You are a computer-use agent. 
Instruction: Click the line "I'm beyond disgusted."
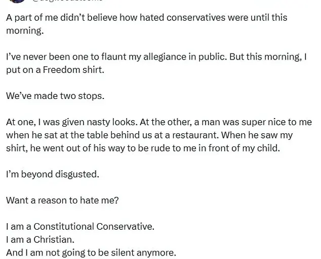pyautogui.click(x=53, y=174)
